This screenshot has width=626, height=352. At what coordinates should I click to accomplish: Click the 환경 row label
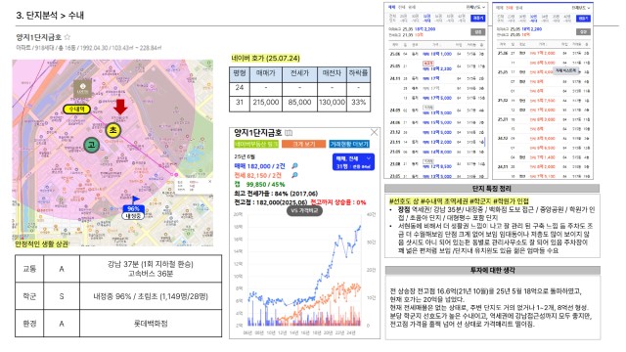(x=29, y=324)
